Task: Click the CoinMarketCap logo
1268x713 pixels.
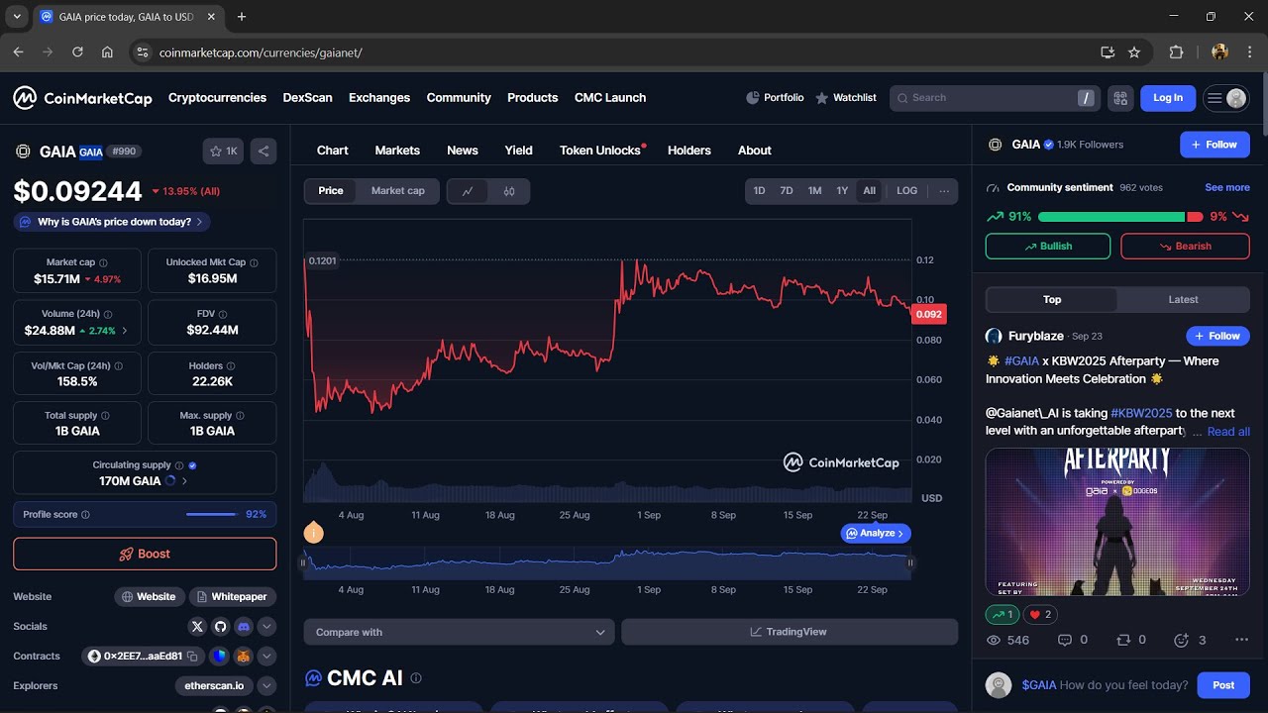Action: pos(82,97)
